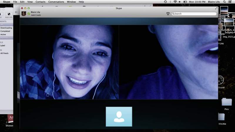Select All Feeds in background window sidebar
The width and height of the screenshot is (235, 132).
click(x=4, y=53)
